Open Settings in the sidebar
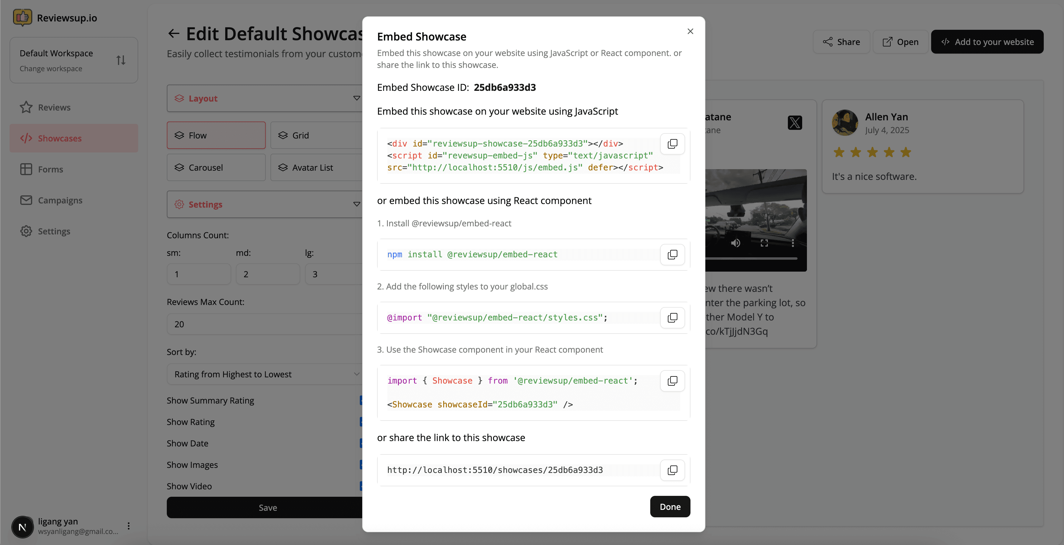The image size is (1064, 545). [x=74, y=231]
